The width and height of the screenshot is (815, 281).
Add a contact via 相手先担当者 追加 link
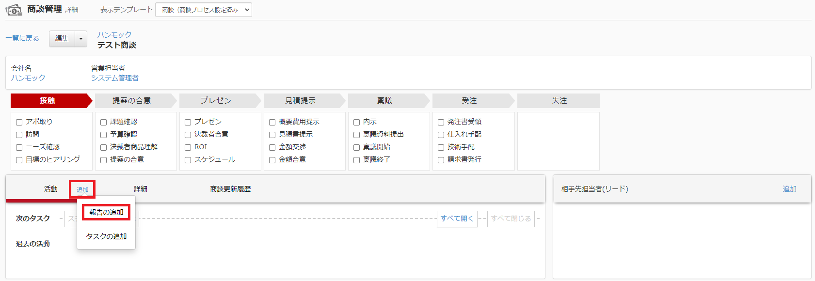[x=789, y=189]
